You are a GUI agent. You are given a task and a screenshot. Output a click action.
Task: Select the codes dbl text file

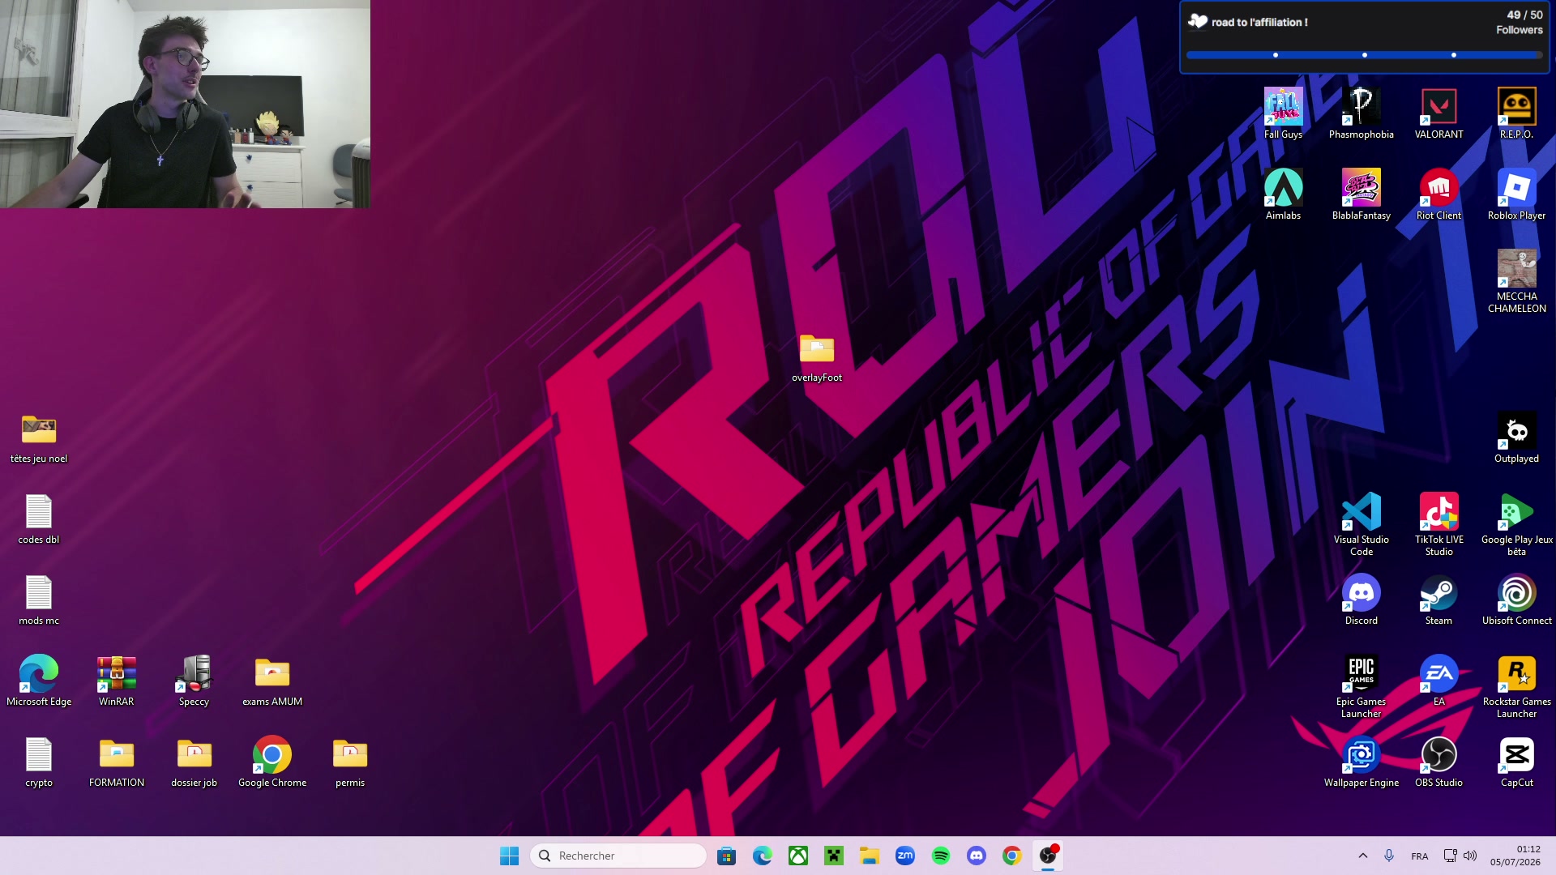39,519
